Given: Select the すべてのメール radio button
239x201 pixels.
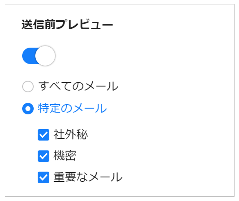Looking at the screenshot, I should 28,87.
